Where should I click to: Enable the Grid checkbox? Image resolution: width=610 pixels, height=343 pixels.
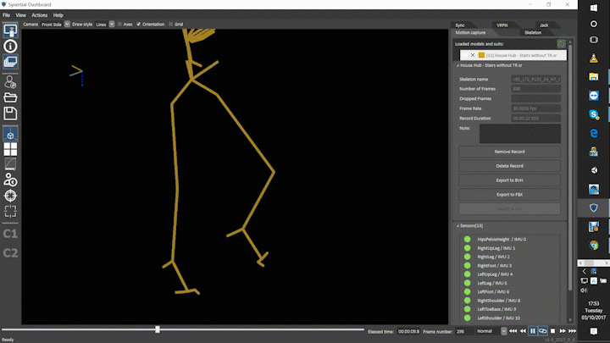[x=171, y=24]
